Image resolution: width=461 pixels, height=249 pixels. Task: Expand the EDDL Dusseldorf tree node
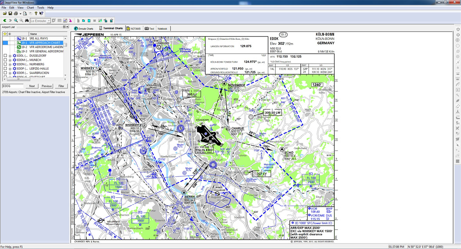[x=10, y=56]
